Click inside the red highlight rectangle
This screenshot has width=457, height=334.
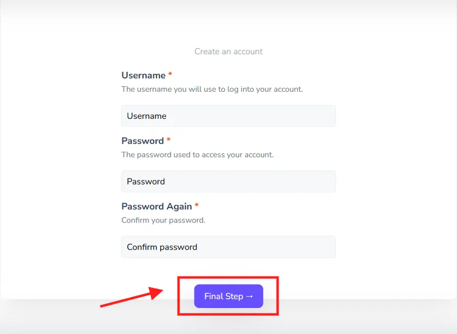(228, 296)
